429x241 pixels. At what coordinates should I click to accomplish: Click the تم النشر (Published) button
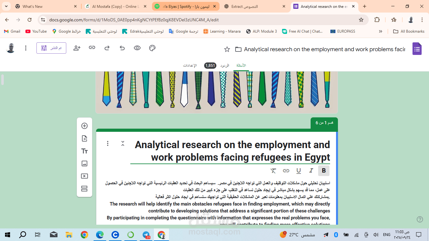coord(51,48)
